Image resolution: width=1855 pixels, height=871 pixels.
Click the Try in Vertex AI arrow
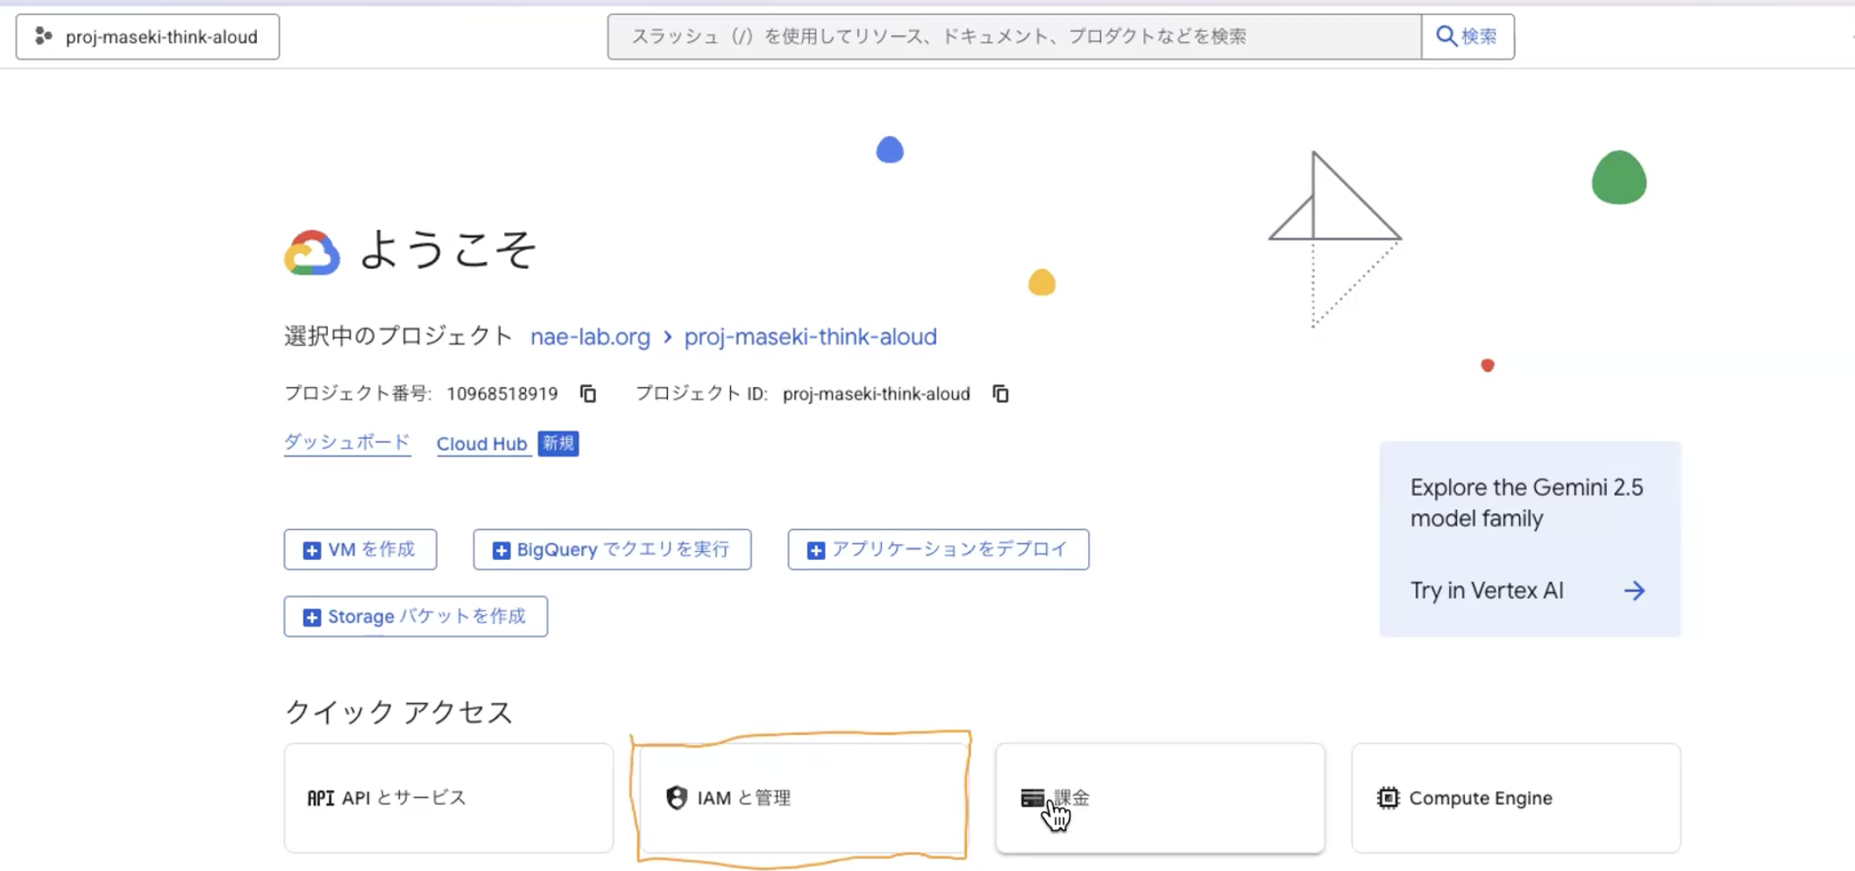1634,591
